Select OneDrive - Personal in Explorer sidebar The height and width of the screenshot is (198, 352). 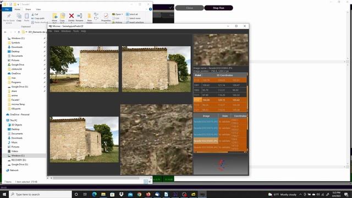pos(20,114)
